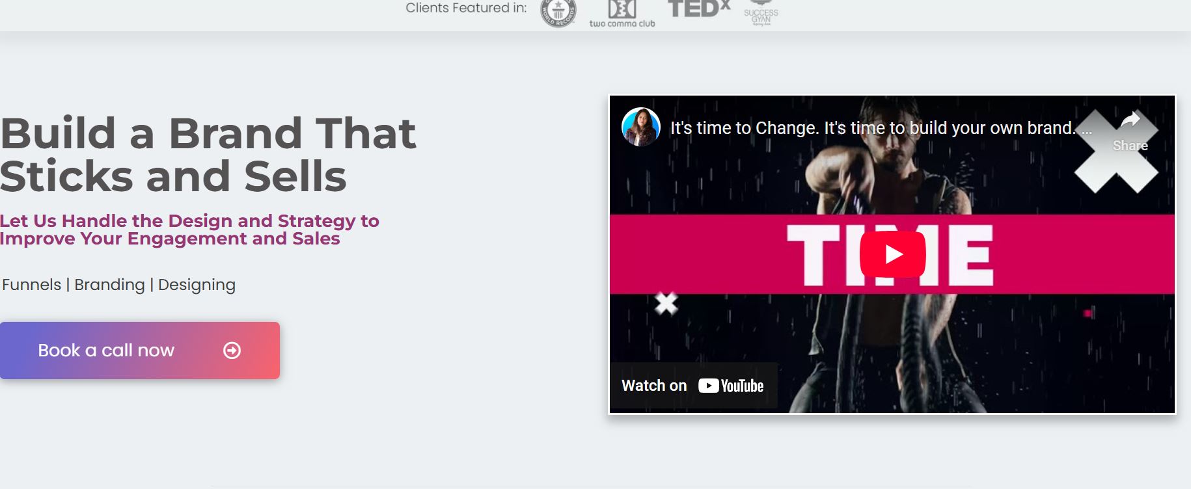Click the circled arrow icon in call button
This screenshot has width=1191, height=489.
[x=232, y=350]
